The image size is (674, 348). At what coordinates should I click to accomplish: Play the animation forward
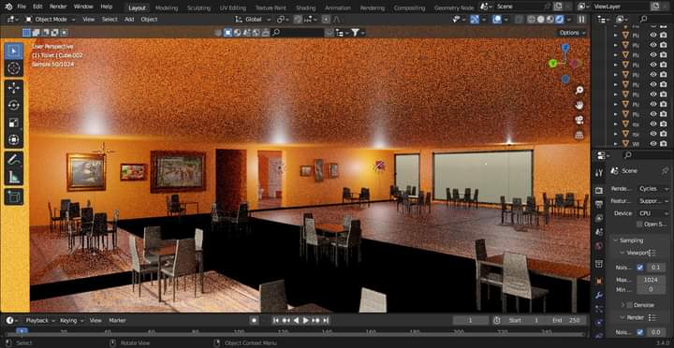tap(306, 320)
